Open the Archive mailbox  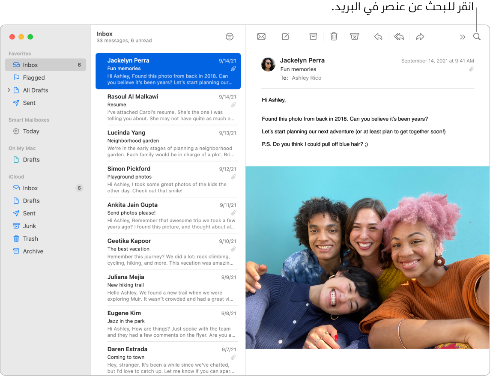[46, 251]
